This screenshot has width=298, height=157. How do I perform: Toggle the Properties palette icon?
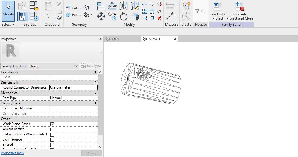point(23,16)
